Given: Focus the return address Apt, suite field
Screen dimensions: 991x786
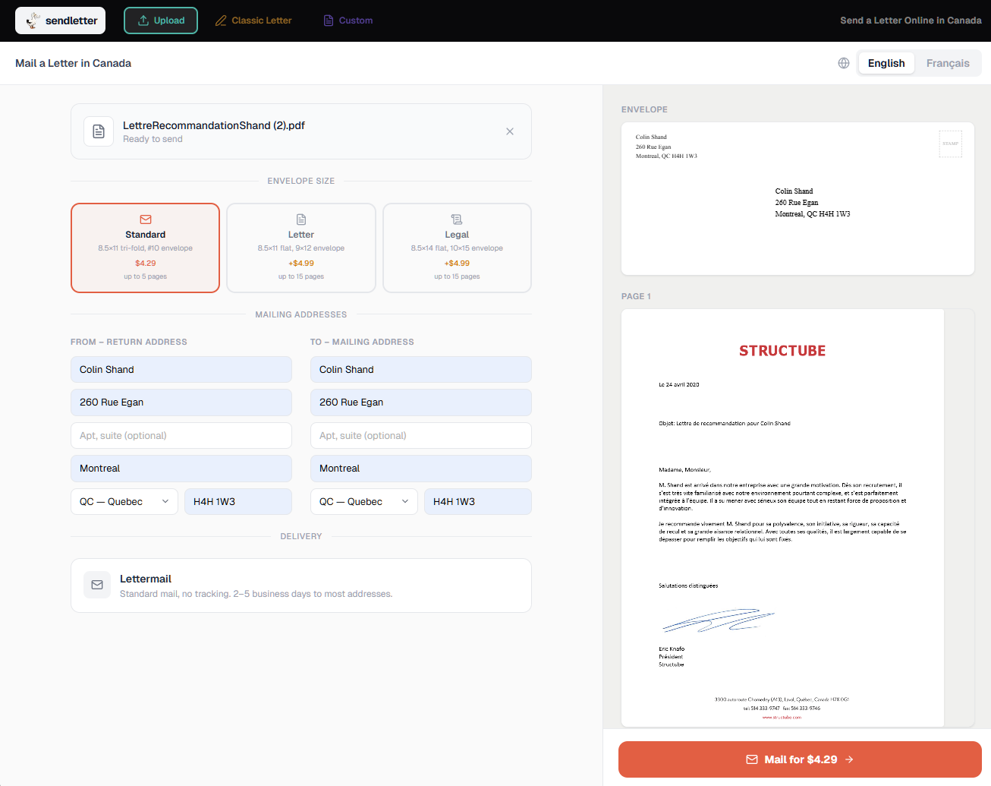Looking at the screenshot, I should click(181, 436).
